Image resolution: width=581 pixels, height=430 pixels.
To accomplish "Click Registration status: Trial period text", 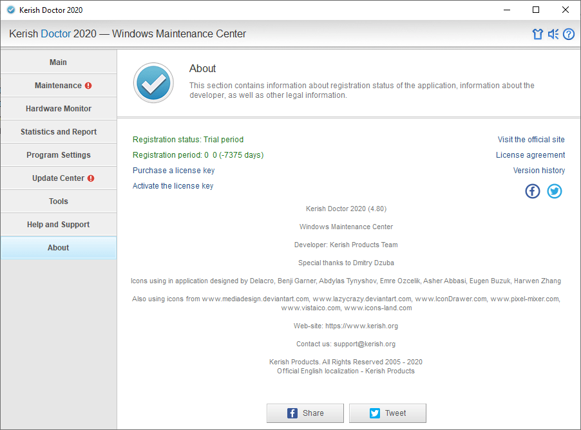I will [x=188, y=140].
